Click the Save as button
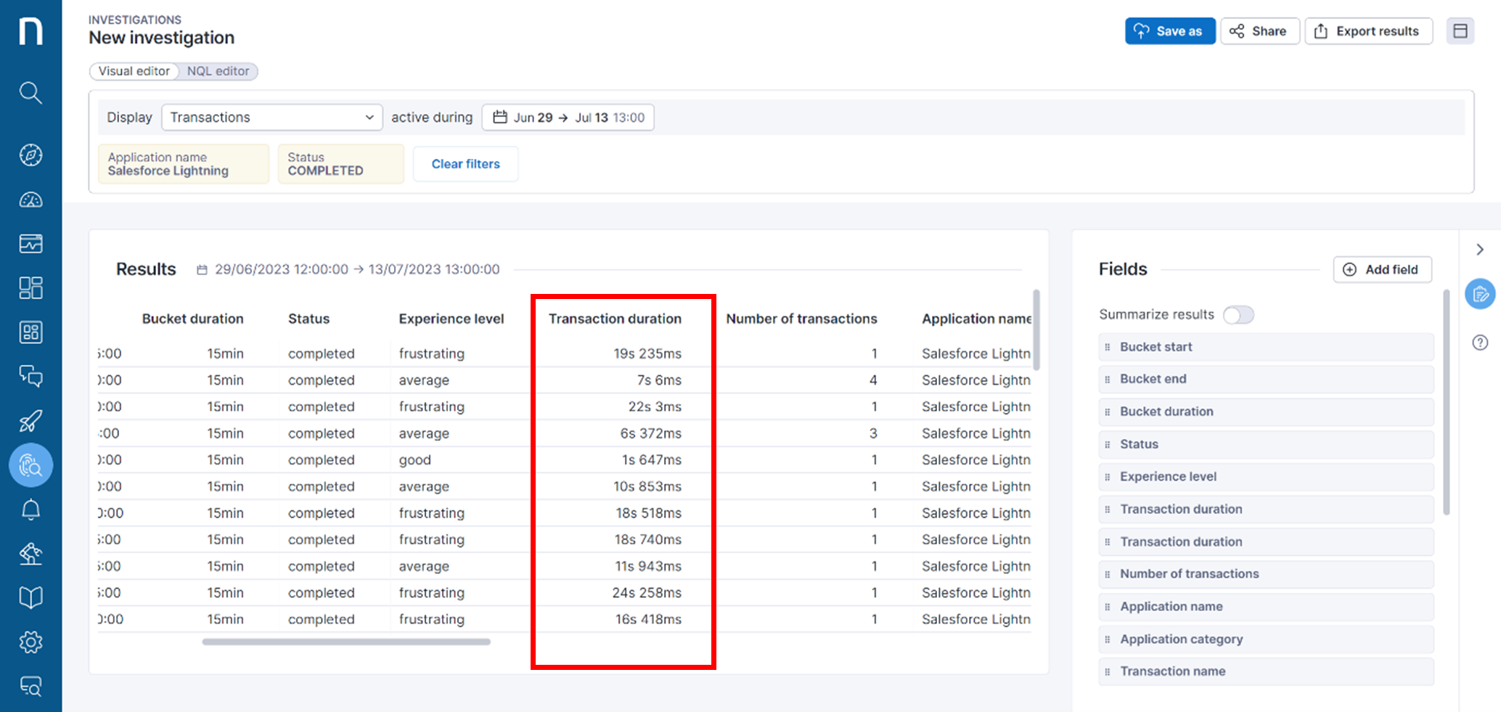 pos(1169,30)
